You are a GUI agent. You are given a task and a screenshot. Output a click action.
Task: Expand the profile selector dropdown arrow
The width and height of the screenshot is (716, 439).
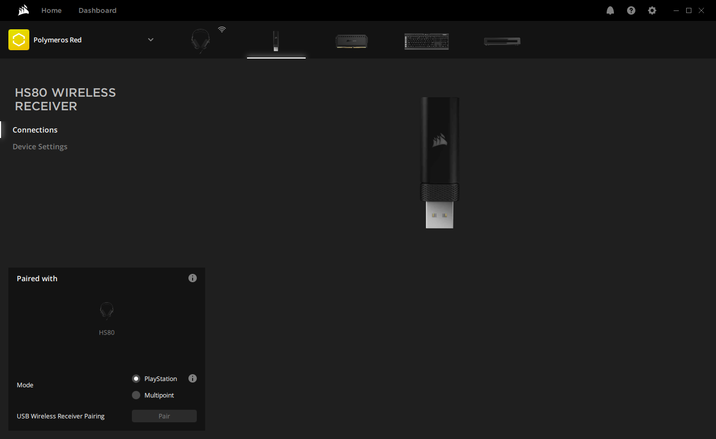tap(151, 40)
